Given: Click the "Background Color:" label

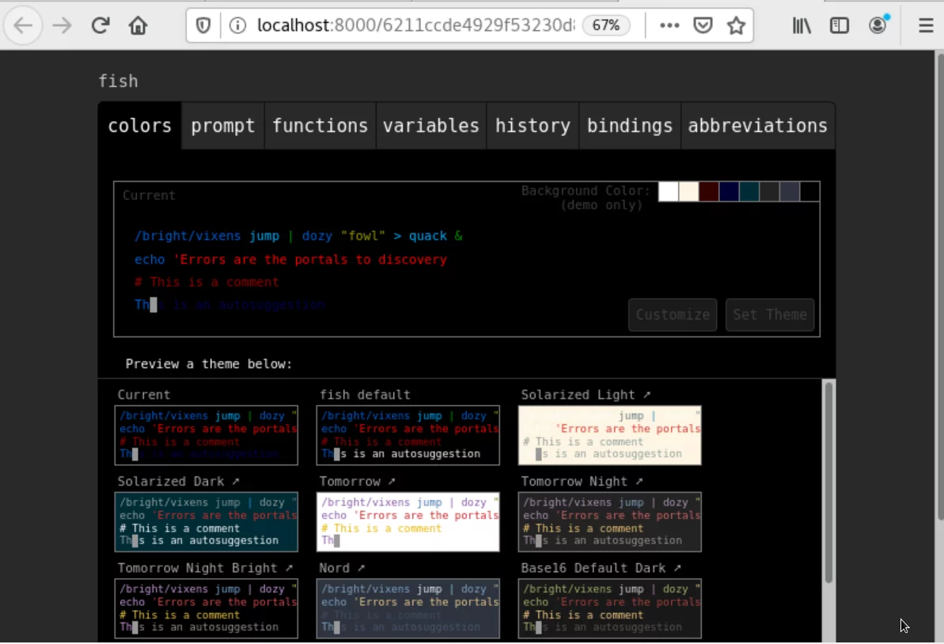Looking at the screenshot, I should (x=586, y=191).
